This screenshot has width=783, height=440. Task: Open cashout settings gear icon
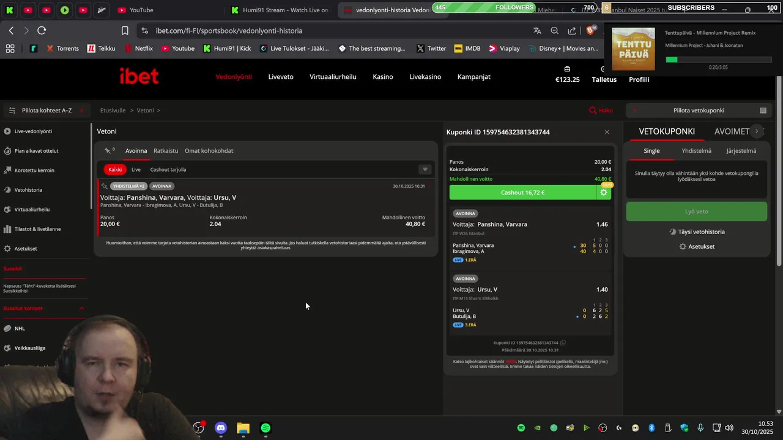(x=604, y=193)
